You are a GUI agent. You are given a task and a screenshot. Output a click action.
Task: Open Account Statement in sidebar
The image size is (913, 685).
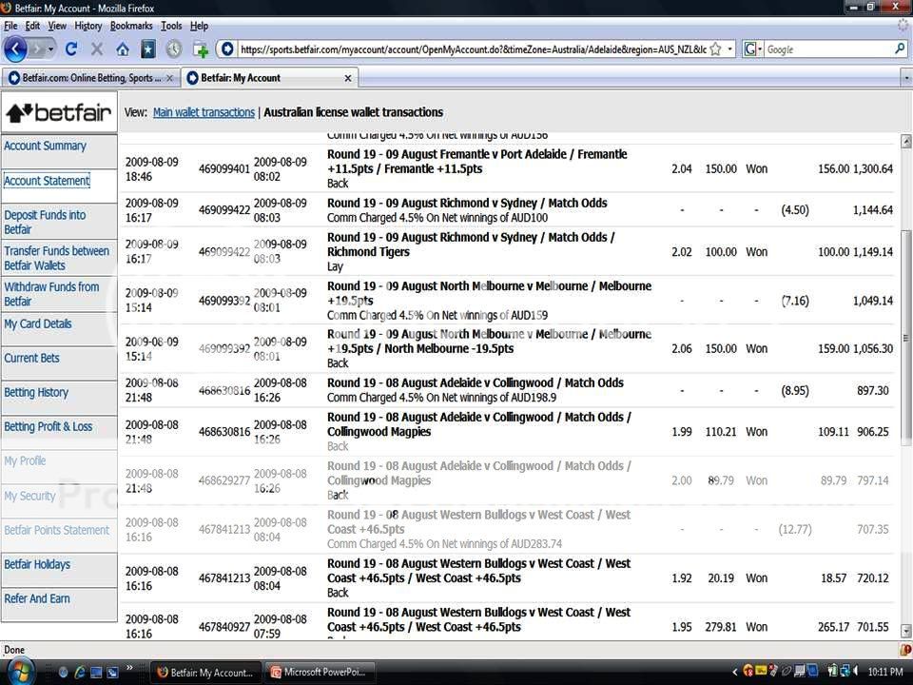tap(47, 181)
